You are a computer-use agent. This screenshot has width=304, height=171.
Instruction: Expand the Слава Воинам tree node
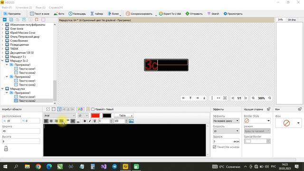tap(2, 41)
